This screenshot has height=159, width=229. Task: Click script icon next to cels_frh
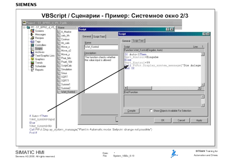pyautogui.click(x=59, y=35)
